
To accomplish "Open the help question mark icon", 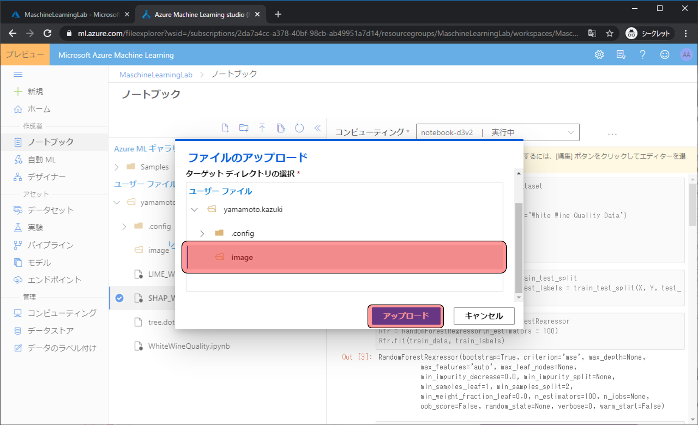I will (x=642, y=55).
